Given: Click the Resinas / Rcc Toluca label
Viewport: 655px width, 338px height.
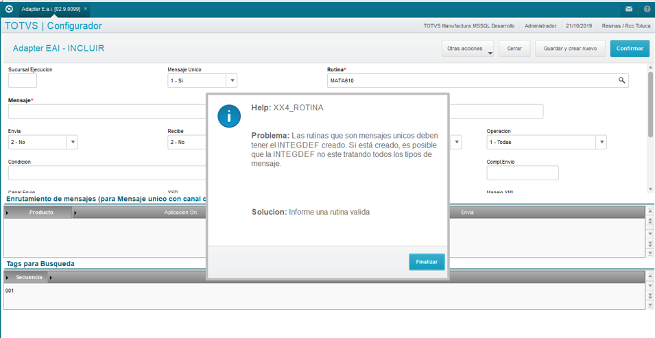Looking at the screenshot, I should 626,26.
